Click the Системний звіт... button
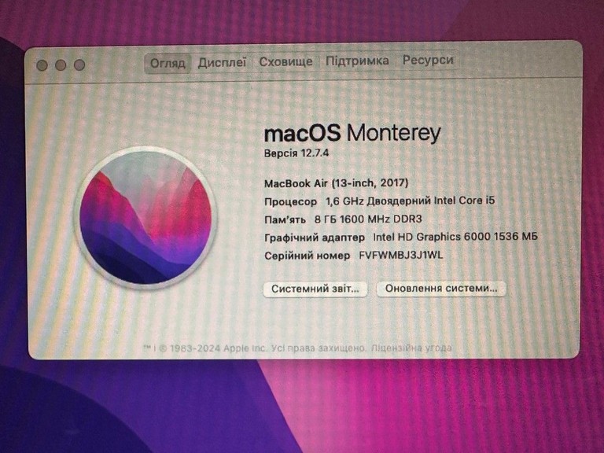 click(315, 289)
